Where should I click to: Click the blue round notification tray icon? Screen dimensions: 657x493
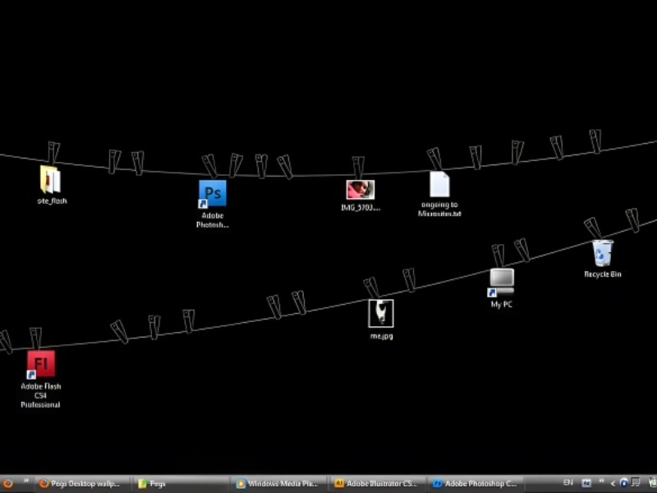(x=624, y=483)
